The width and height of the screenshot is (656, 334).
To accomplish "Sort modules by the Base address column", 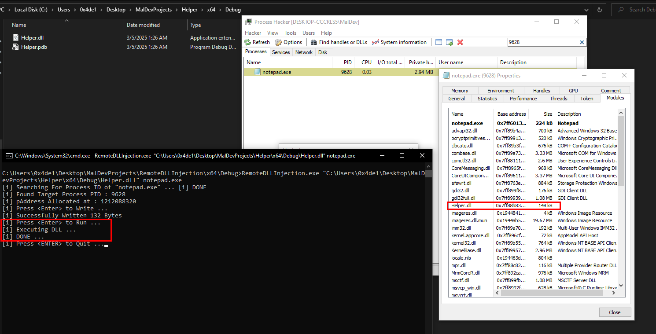I will [x=511, y=114].
